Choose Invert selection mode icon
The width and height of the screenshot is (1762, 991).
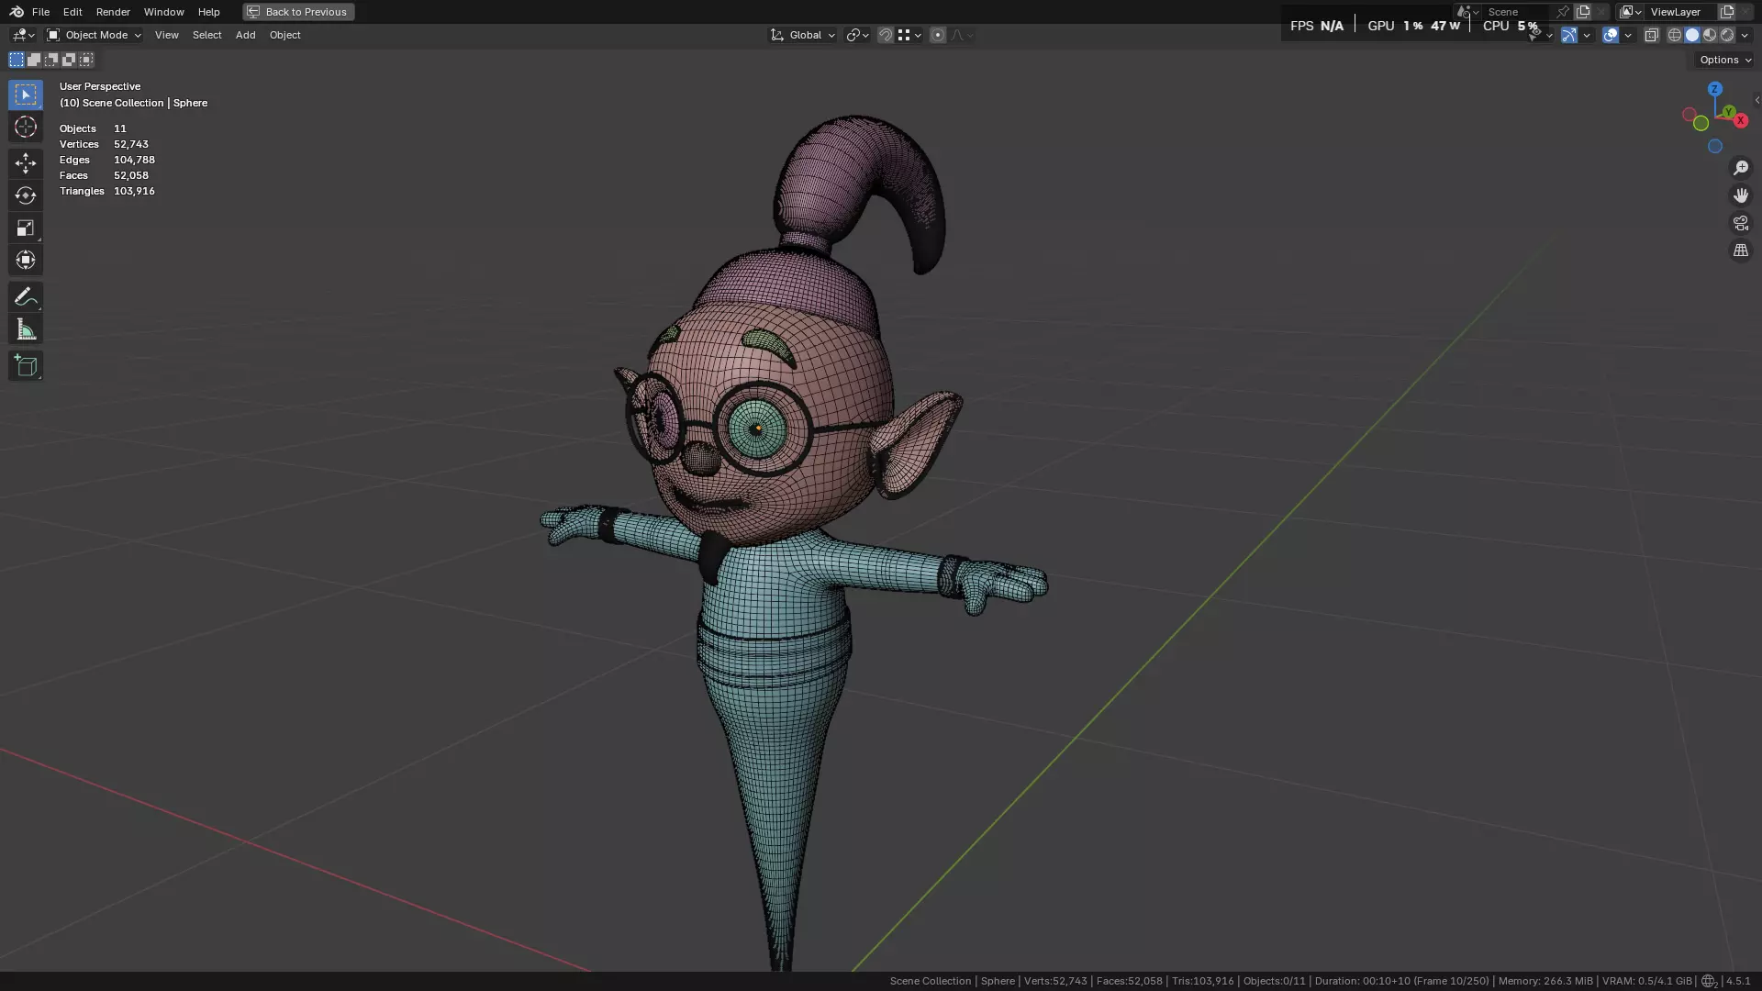[x=69, y=60]
